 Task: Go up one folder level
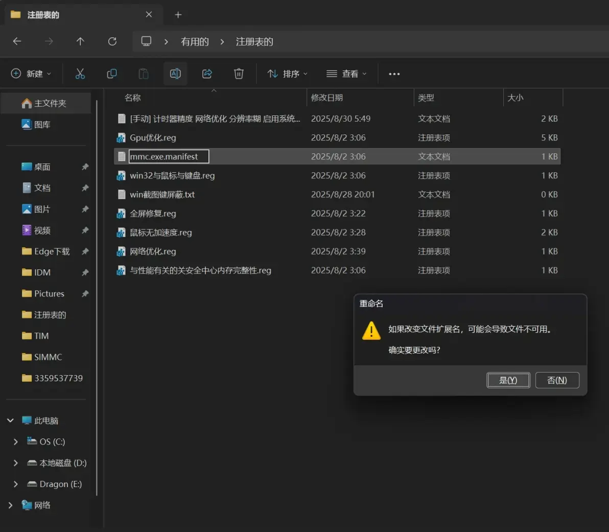(80, 41)
